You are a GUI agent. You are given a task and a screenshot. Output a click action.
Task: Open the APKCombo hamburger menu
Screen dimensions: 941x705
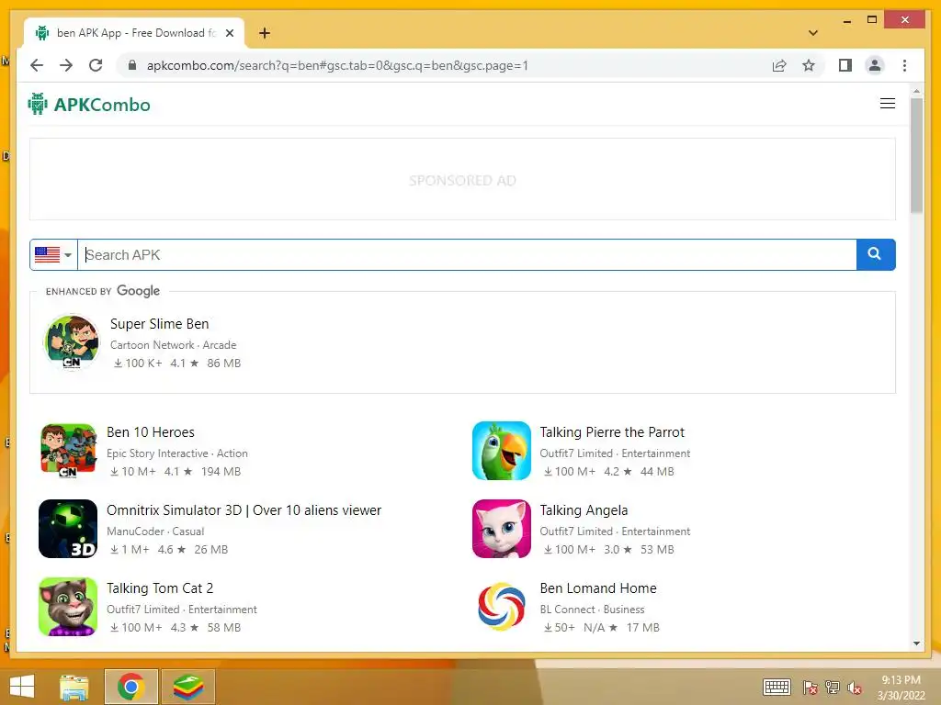click(x=888, y=104)
